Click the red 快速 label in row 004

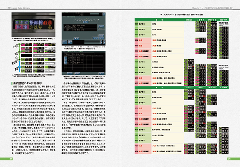click(141, 40)
